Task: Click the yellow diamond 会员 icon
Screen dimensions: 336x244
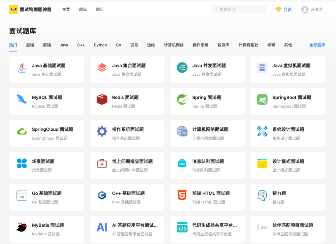Action: 278,9
